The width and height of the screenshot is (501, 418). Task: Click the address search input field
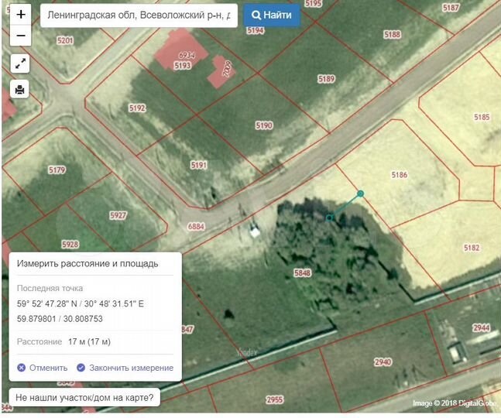(x=138, y=15)
